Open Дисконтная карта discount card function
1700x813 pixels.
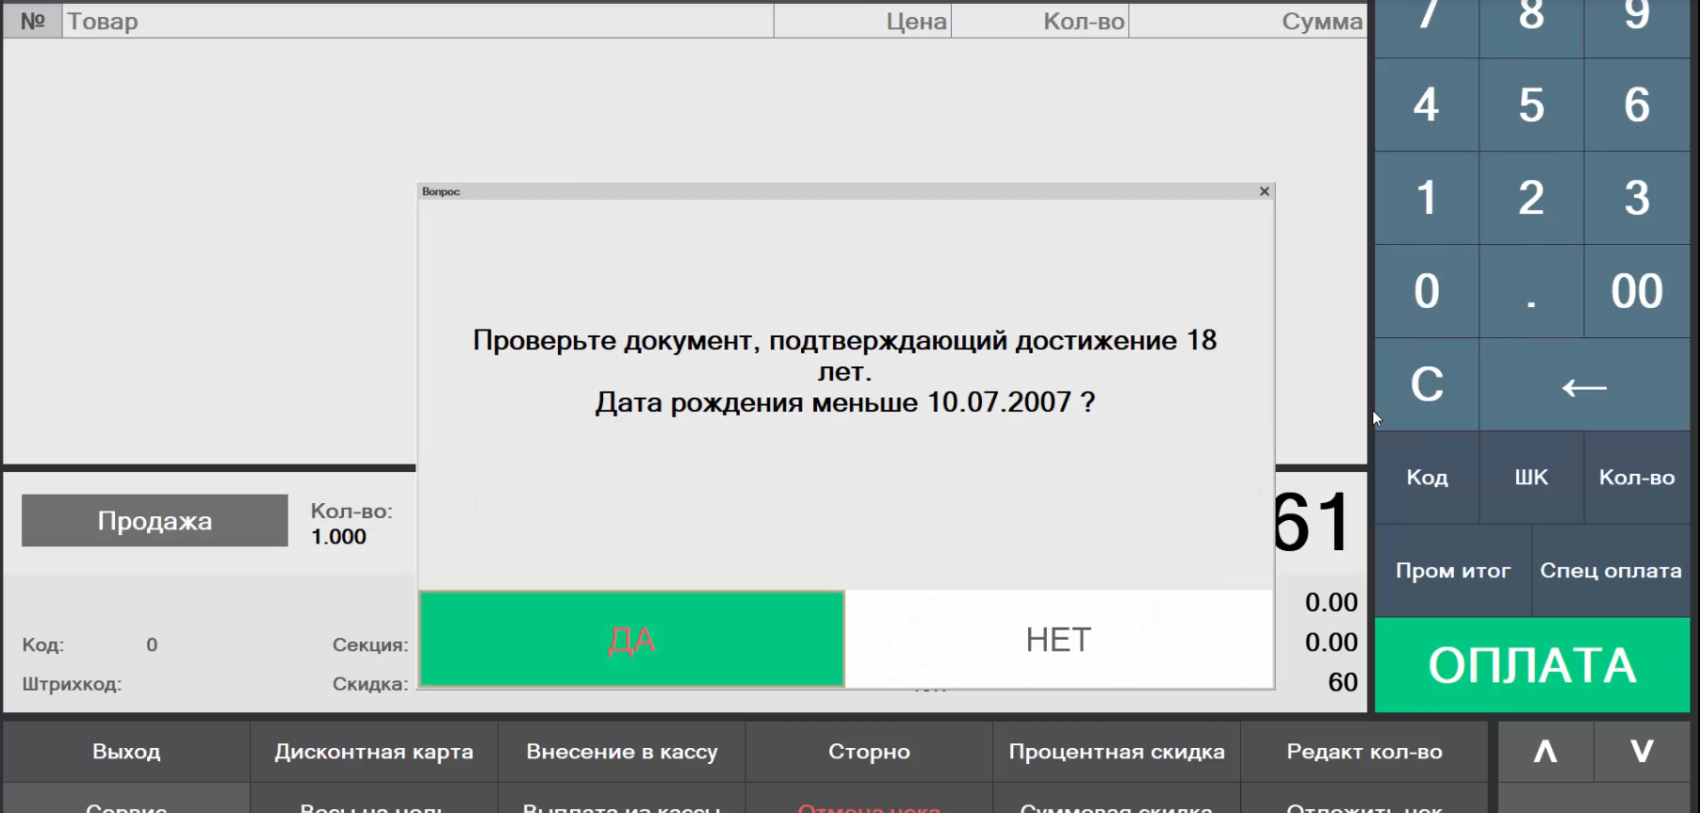374,752
